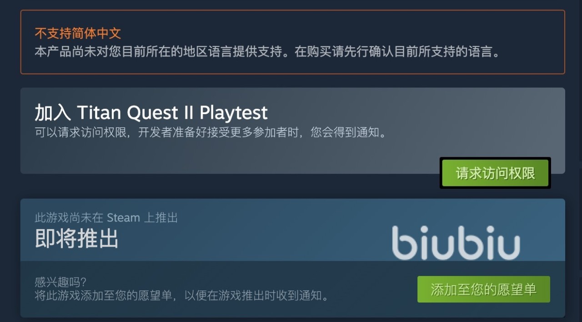Click the word Steam in the release notice
This screenshot has height=322, width=582.
[123, 217]
